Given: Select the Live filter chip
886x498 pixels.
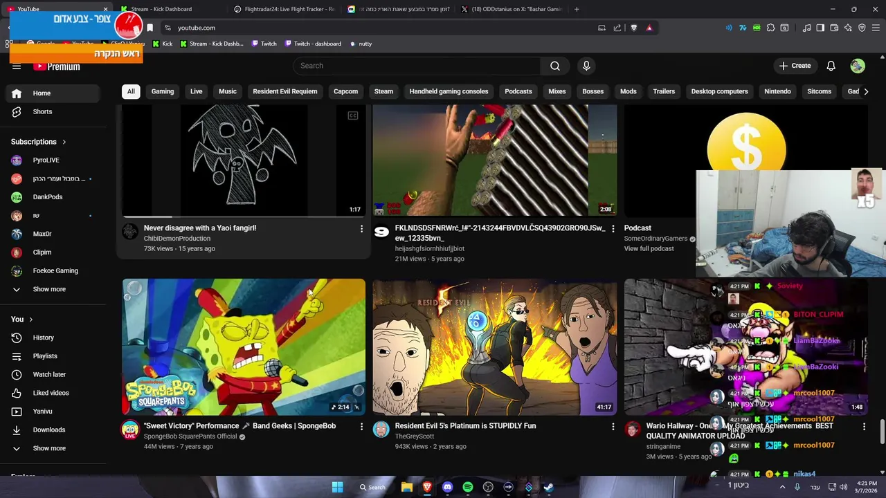Looking at the screenshot, I should point(197,91).
